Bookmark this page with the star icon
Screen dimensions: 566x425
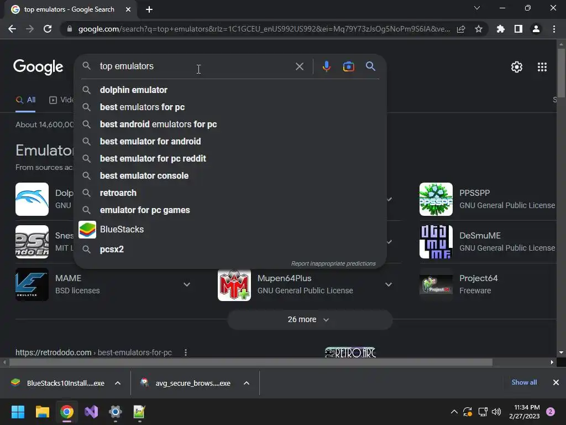(478, 29)
